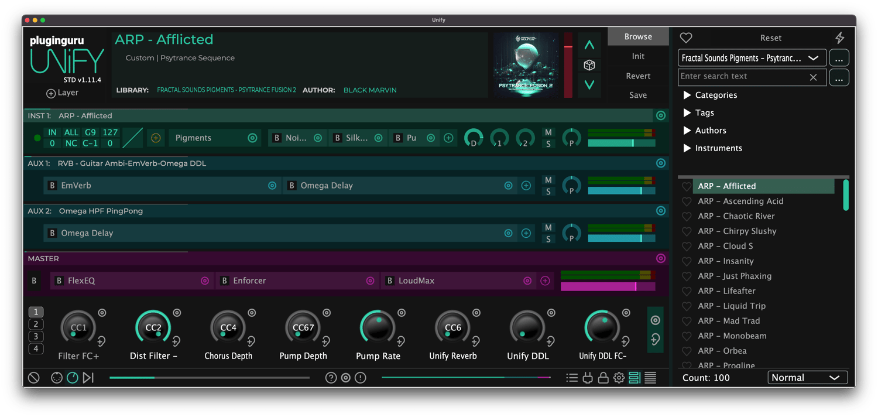Screen dimensions: 878x417
Task: Click the ear MIDI-learn icon beside CC1 knob
Action: tap(101, 341)
